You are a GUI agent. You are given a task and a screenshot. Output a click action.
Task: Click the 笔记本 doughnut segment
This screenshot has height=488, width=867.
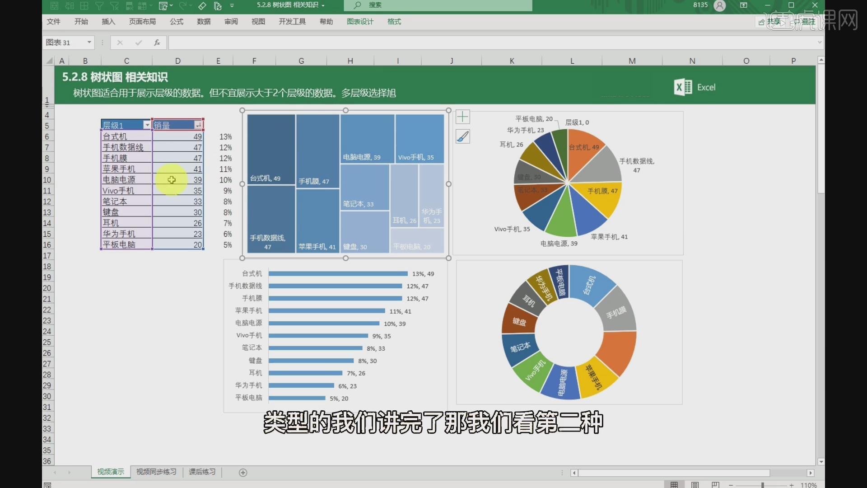click(x=519, y=348)
